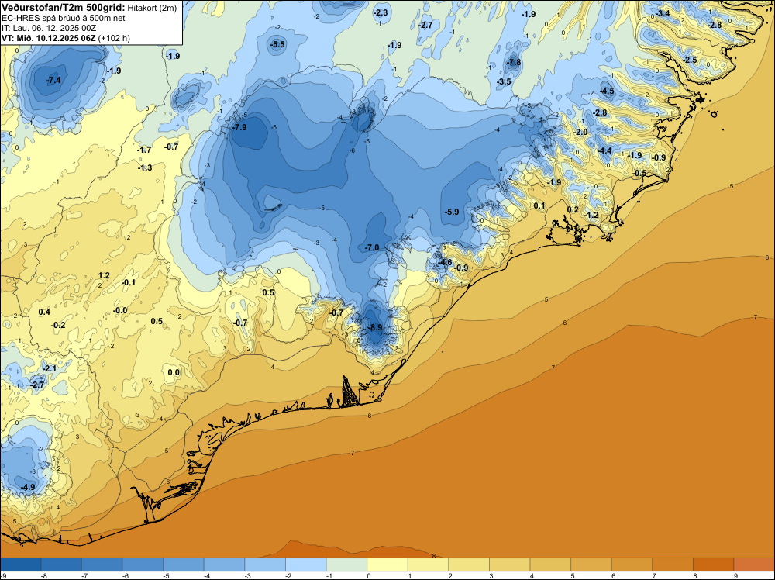Click the -7.9 temperature label
Screen dimensions: 775x580
tap(239, 128)
